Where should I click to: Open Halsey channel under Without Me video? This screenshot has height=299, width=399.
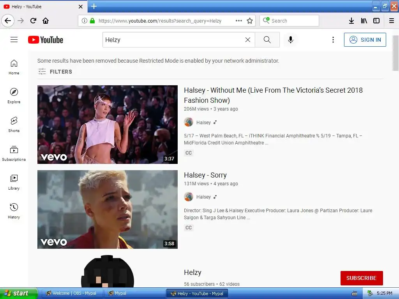pos(203,123)
